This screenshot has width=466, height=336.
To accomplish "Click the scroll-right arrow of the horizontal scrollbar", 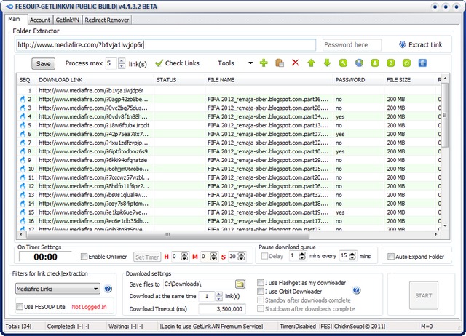I will pos(435,234).
